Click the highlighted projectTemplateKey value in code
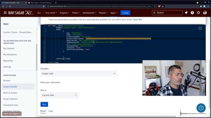 tap(118, 39)
